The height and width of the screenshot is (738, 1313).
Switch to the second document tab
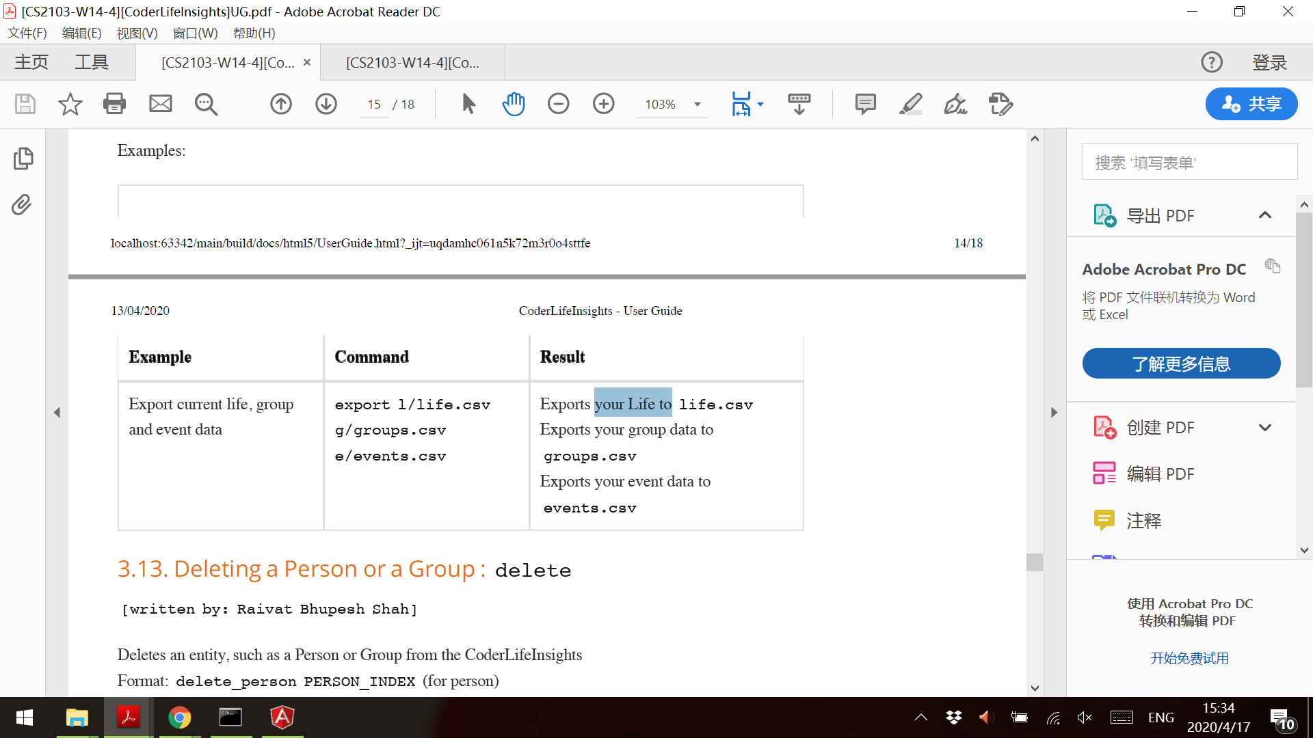coord(412,62)
